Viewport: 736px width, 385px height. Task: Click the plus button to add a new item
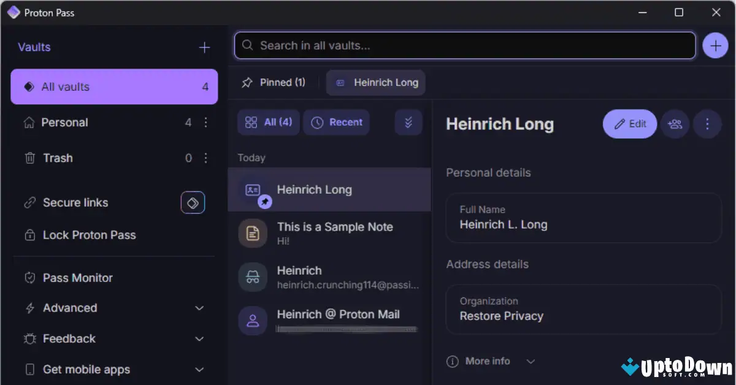pyautogui.click(x=715, y=45)
